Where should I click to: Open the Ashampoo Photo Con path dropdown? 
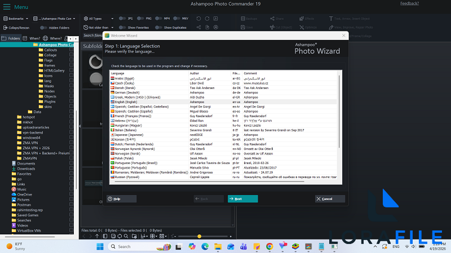[54, 19]
